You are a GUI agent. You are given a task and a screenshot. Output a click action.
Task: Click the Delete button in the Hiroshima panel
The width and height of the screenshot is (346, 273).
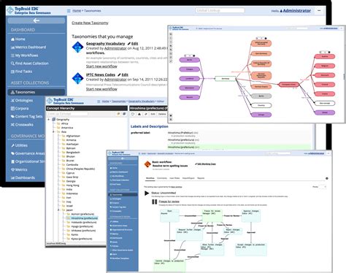(162, 114)
